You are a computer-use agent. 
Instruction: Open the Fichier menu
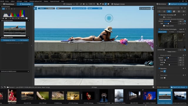(7, 1)
